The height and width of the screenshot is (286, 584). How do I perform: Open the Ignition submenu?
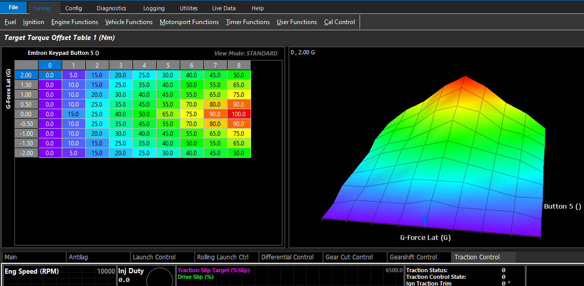[x=33, y=22]
